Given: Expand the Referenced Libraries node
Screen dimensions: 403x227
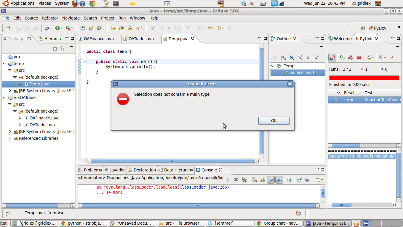Looking at the screenshot, I should point(9,138).
